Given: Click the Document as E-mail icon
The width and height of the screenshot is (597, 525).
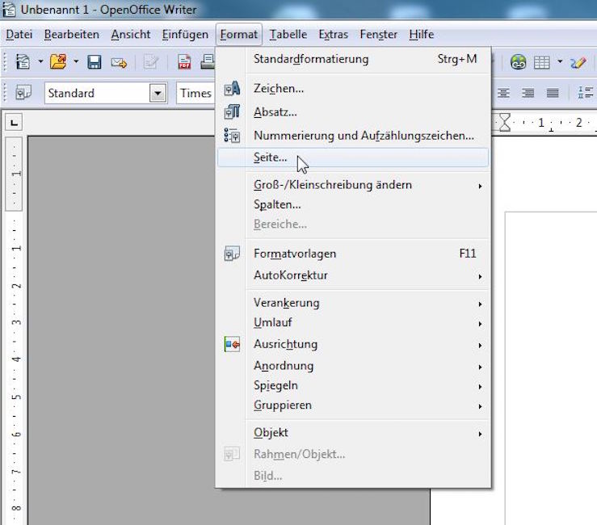Looking at the screenshot, I should (119, 62).
